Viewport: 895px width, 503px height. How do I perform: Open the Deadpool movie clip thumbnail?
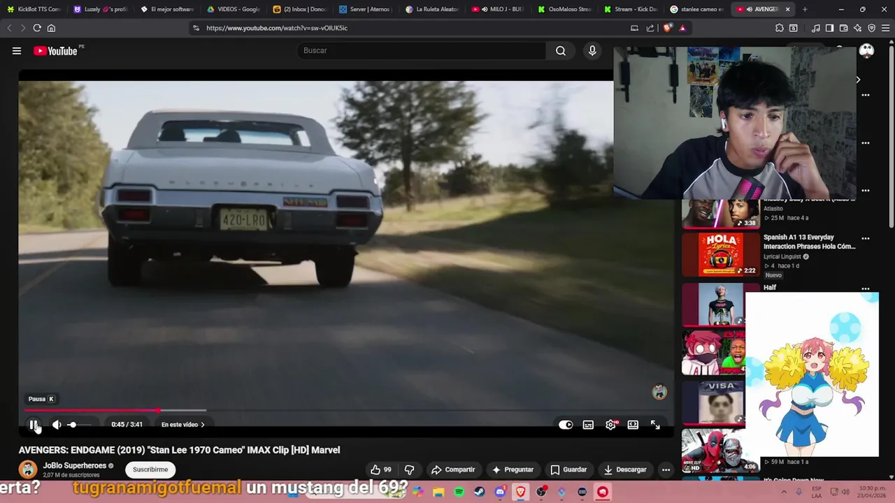point(721,451)
